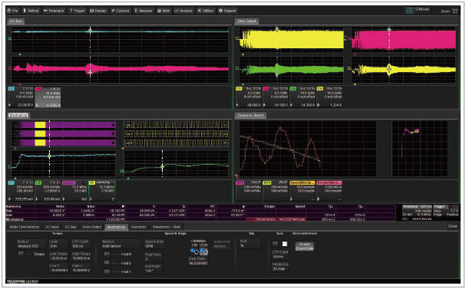The image size is (466, 289).
Task: Open the torque Units dropdown showing N·m
Action: point(58,244)
